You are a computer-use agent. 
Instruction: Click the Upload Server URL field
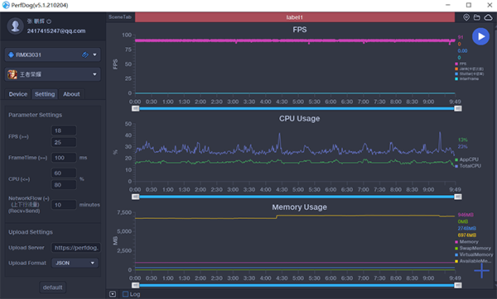click(75, 248)
